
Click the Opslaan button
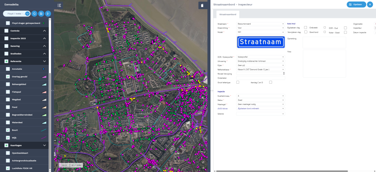click(x=356, y=4)
